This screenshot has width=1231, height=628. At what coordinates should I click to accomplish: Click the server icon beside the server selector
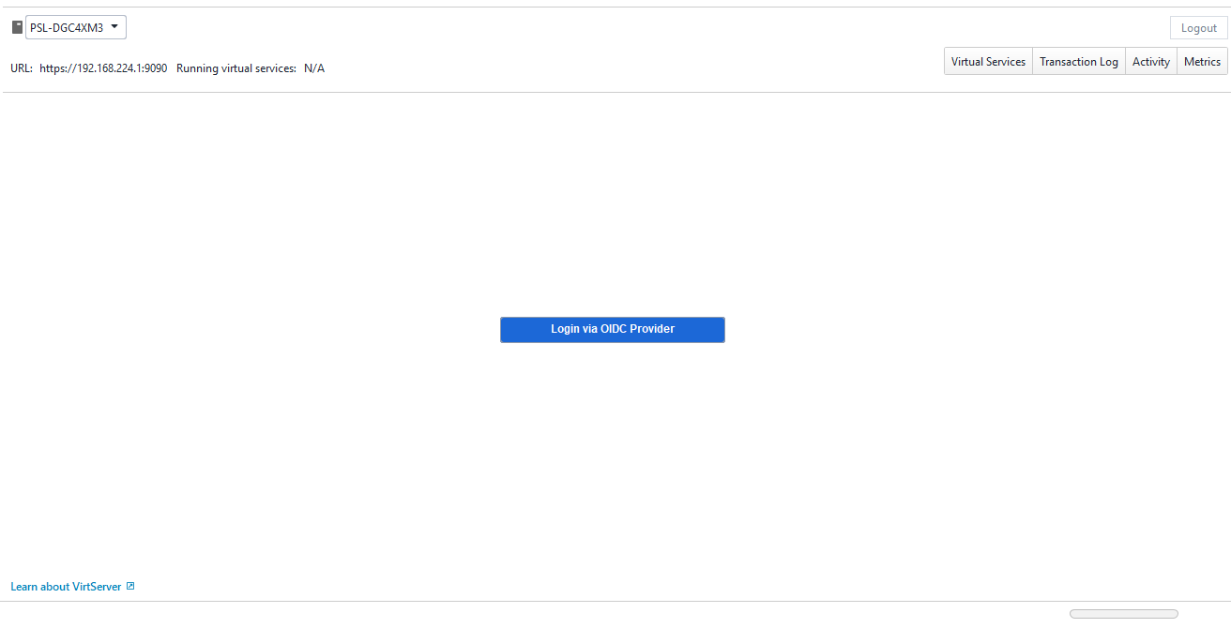[x=16, y=26]
